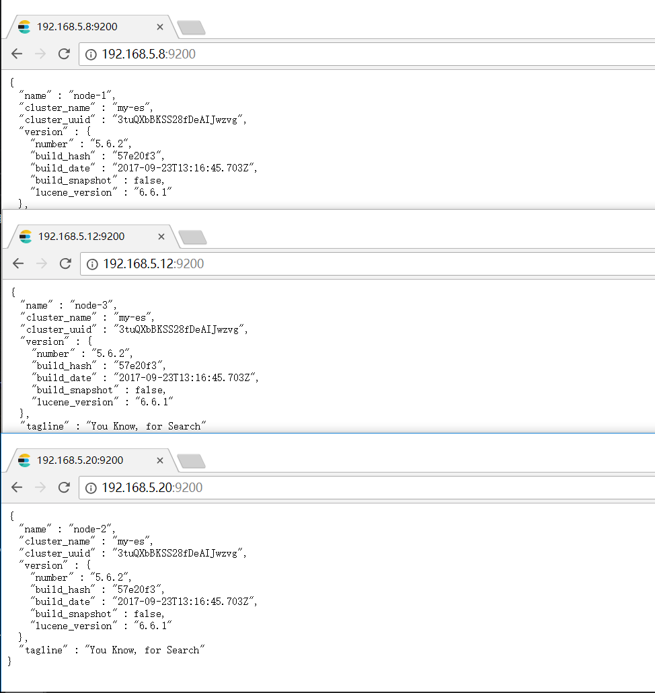This screenshot has height=693, width=655.
Task: Go back in the 192.168.5.12 window
Action: pos(18,263)
